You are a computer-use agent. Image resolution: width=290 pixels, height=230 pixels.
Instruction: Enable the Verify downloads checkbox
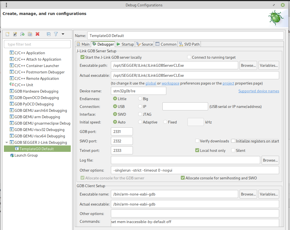pos(197,141)
